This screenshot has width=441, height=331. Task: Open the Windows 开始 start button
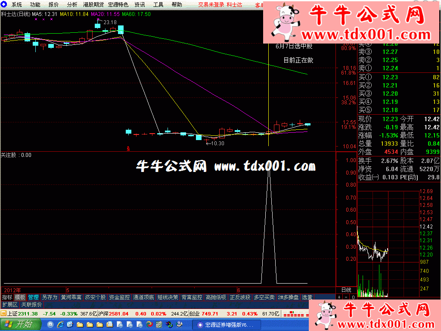pyautogui.click(x=20, y=324)
